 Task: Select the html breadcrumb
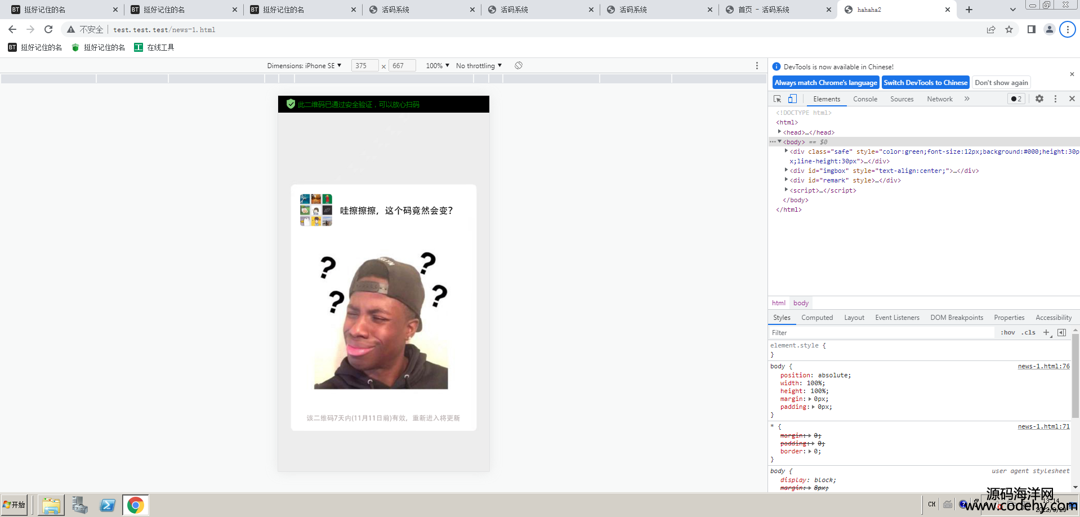coord(779,303)
